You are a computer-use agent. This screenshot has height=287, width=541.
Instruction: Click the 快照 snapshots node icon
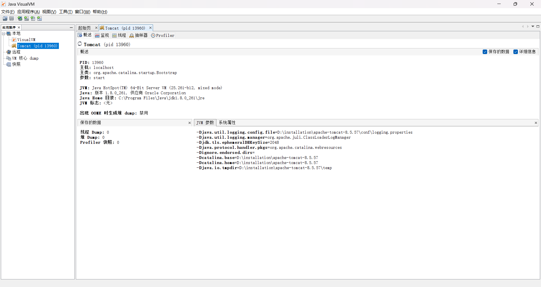click(9, 64)
